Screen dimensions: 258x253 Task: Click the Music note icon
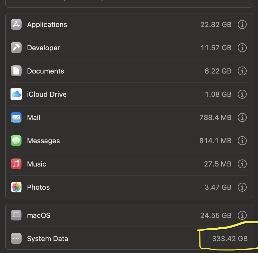[x=16, y=164]
